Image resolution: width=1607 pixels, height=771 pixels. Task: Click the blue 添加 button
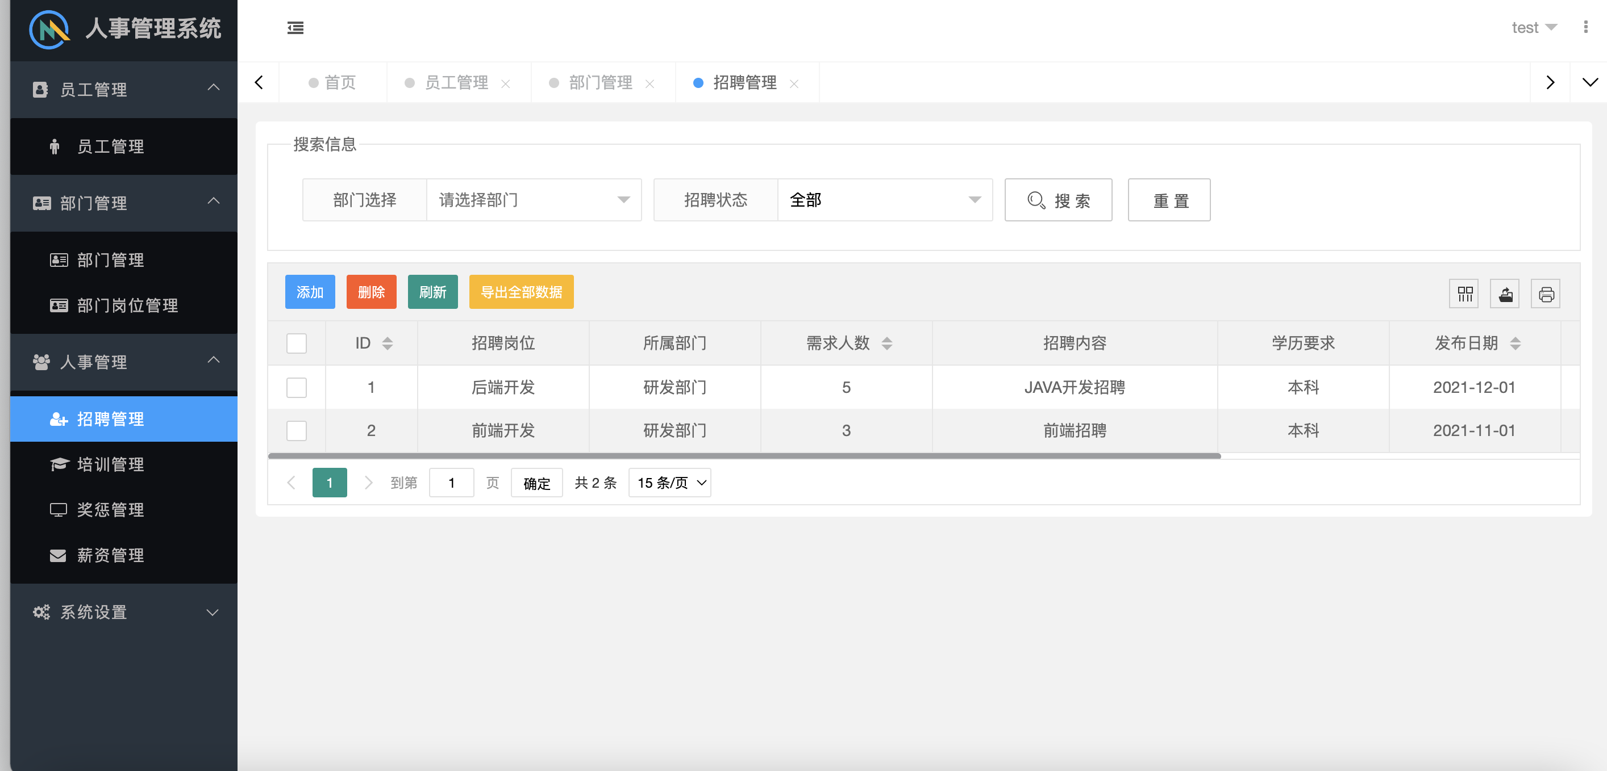310,292
